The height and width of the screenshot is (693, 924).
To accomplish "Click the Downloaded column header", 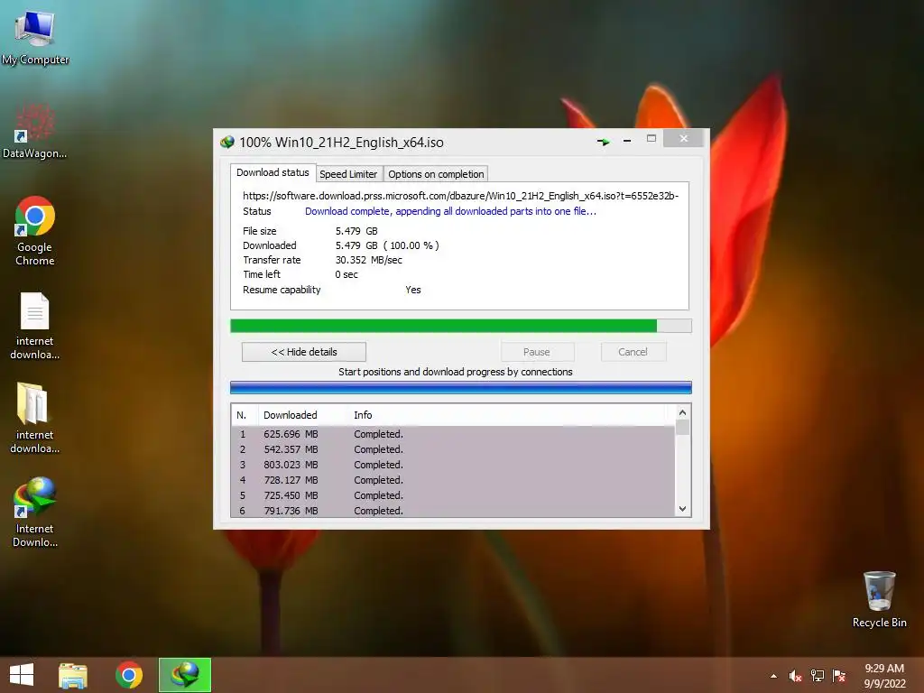I will [x=303, y=415].
